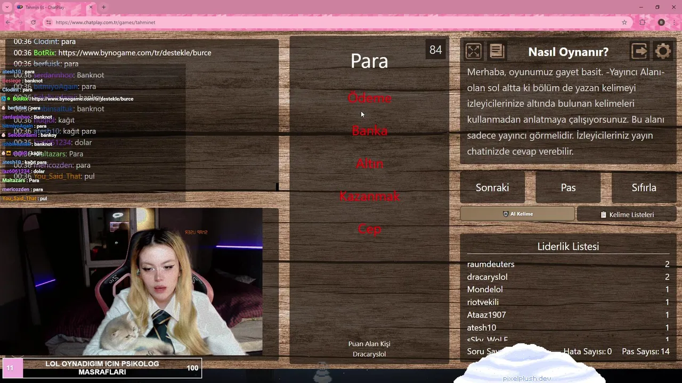Open the browser extensions puzzle icon
This screenshot has width=682, height=383.
643,22
